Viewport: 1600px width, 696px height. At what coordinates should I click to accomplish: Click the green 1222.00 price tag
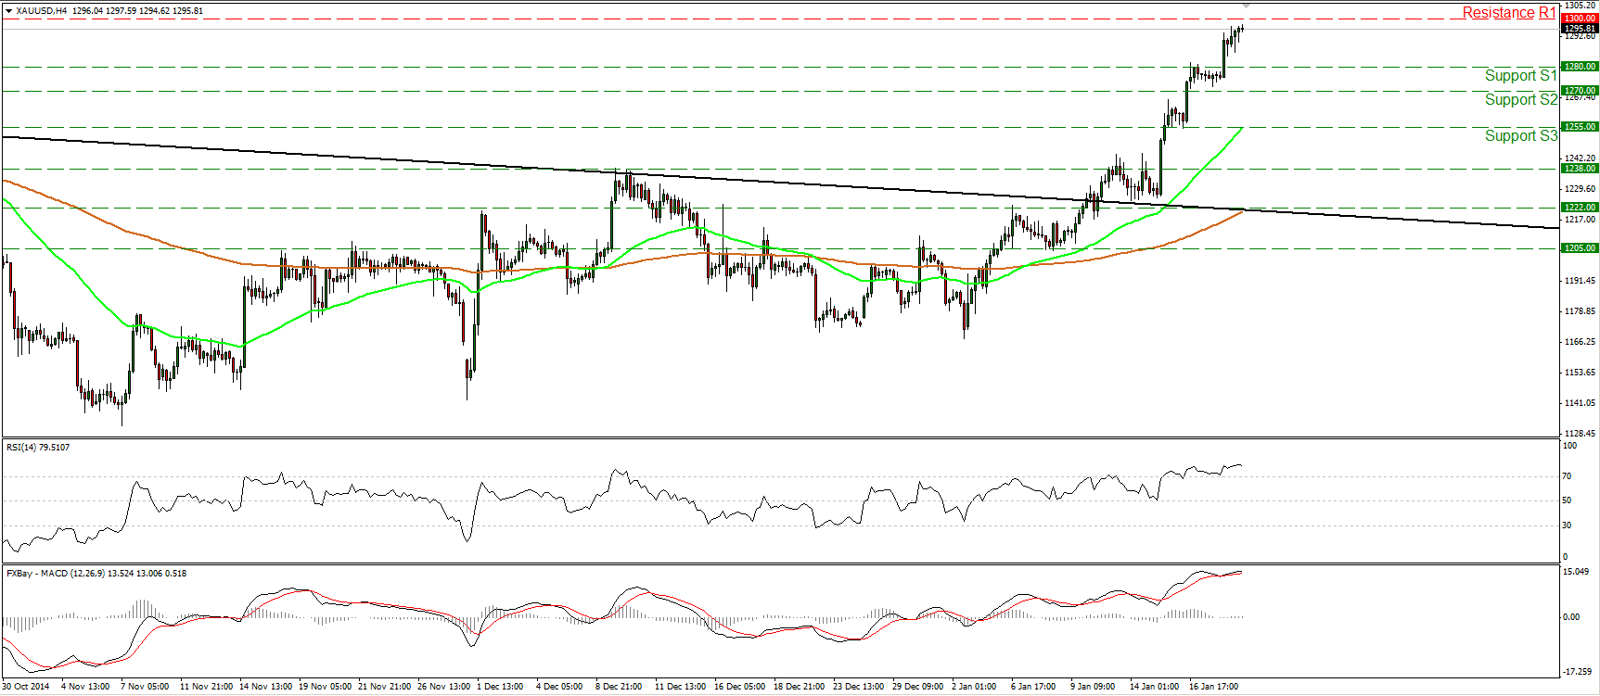pyautogui.click(x=1580, y=207)
